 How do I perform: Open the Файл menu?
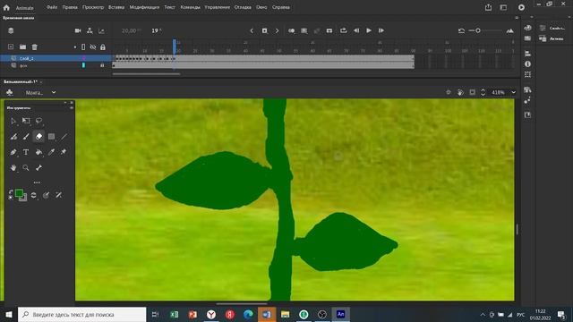click(52, 7)
